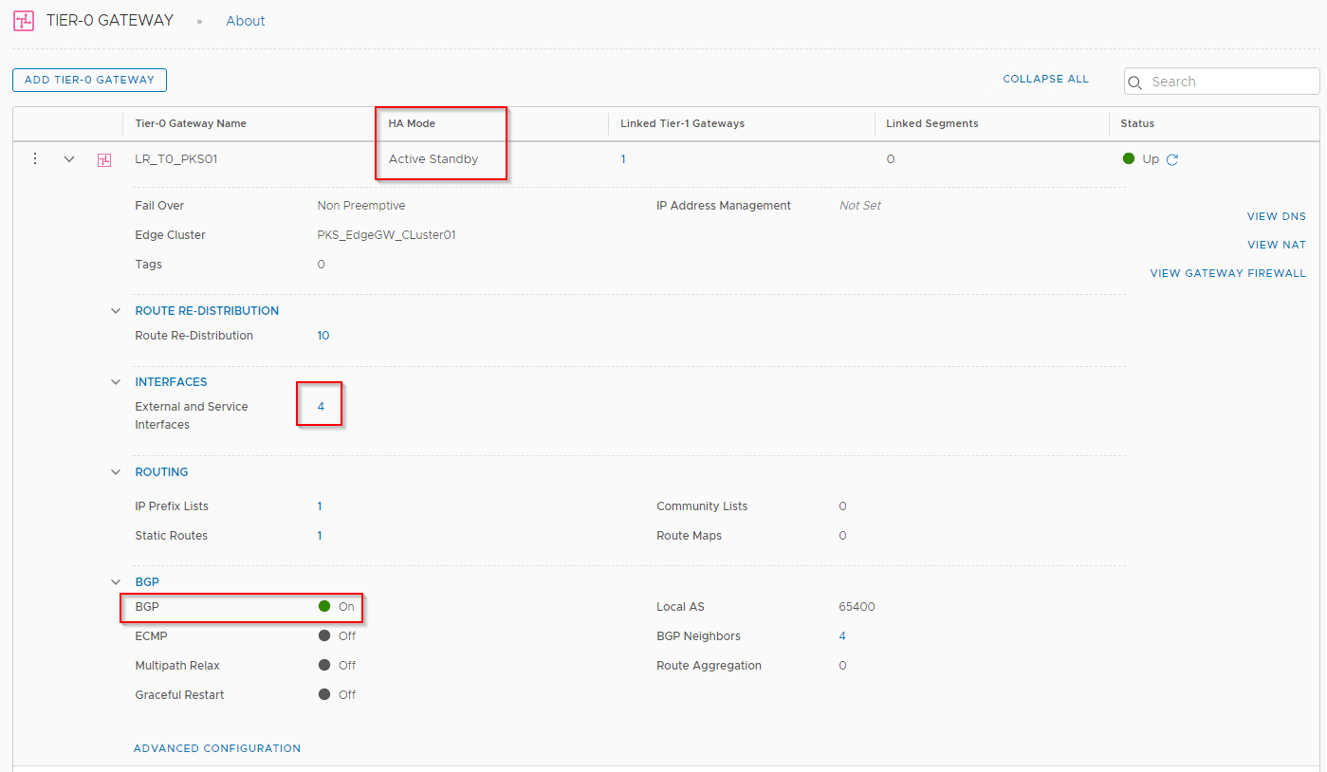Toggle the Multipath Relax setting

(x=325, y=666)
